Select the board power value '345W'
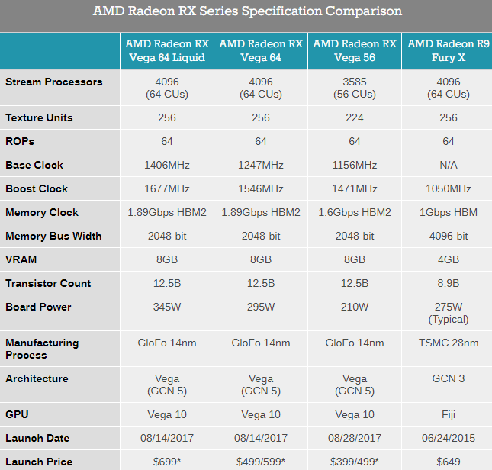This screenshot has height=470, width=492. [167, 307]
